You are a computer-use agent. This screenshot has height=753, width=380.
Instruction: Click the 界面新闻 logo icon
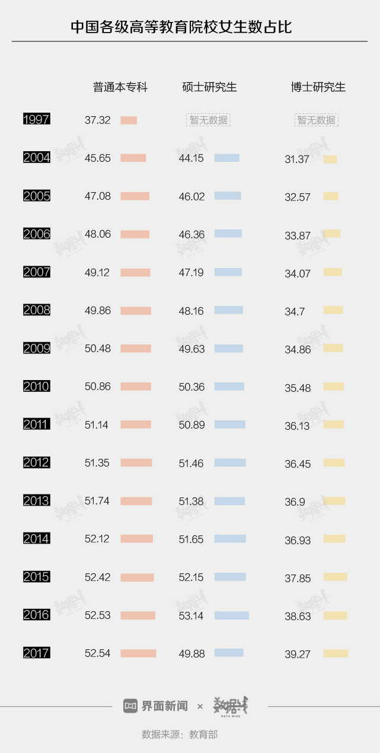[x=130, y=706]
